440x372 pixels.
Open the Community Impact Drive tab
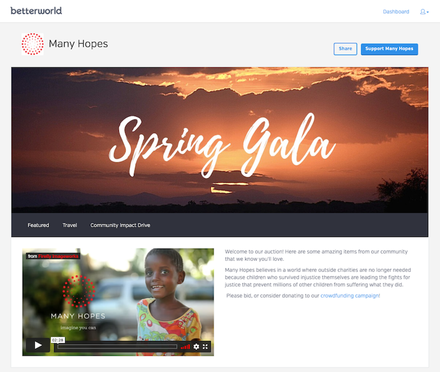120,225
